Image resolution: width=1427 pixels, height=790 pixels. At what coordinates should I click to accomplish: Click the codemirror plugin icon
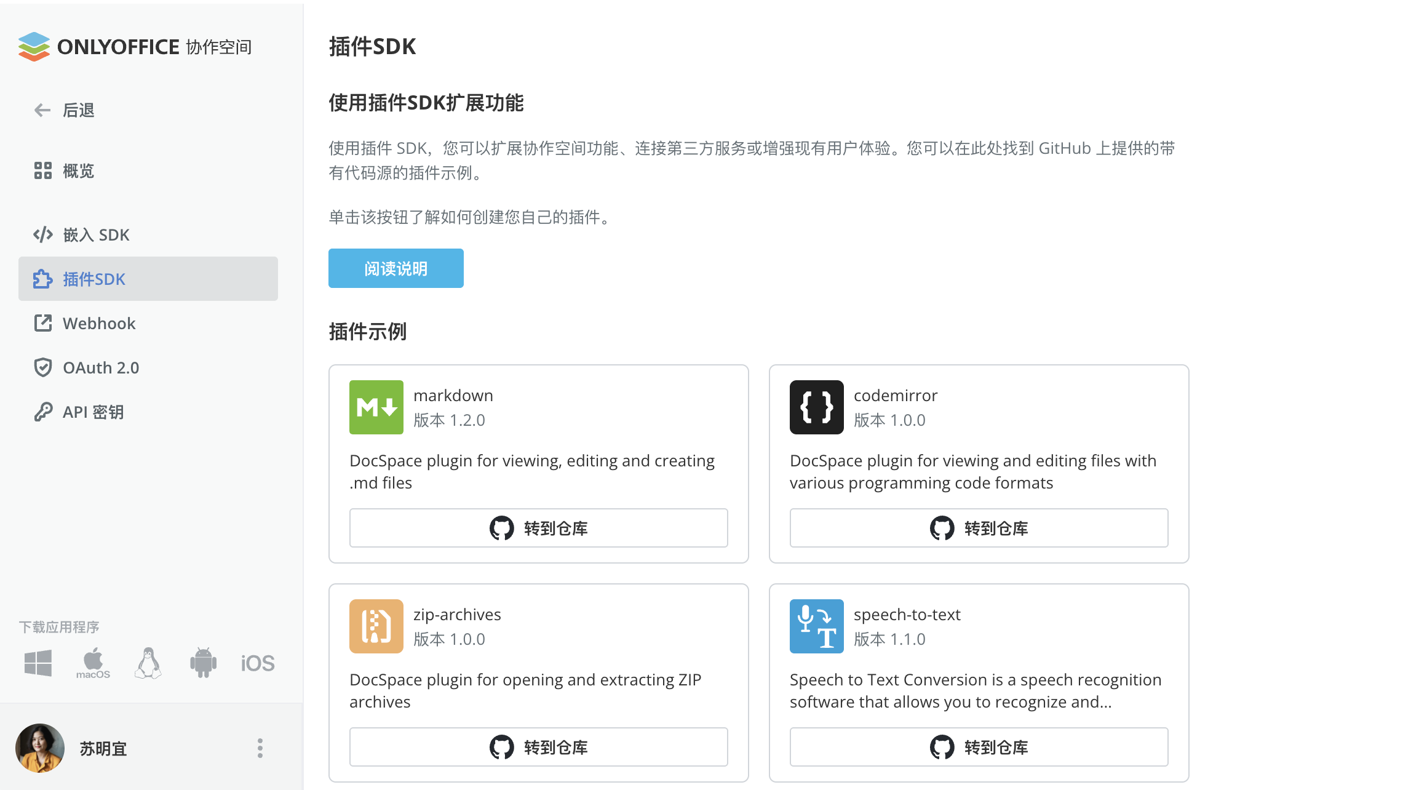pos(817,407)
